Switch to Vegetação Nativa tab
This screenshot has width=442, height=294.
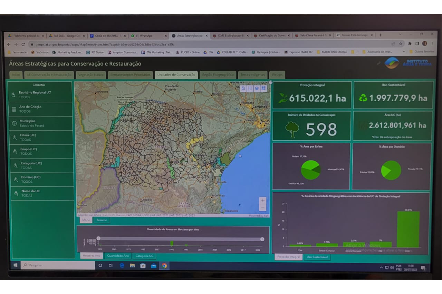pyautogui.click(x=91, y=75)
